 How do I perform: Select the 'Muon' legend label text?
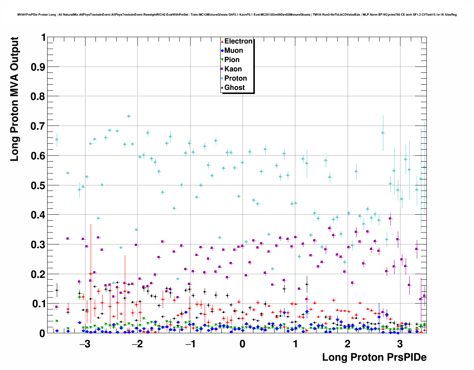point(234,51)
